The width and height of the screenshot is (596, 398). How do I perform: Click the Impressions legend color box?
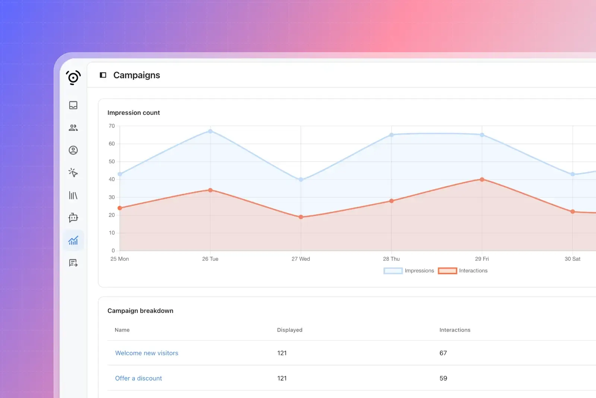[x=393, y=271]
